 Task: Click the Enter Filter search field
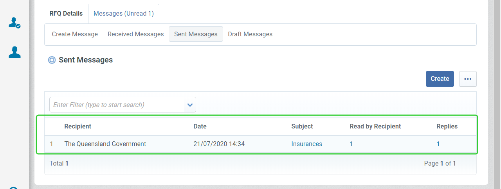coord(117,105)
